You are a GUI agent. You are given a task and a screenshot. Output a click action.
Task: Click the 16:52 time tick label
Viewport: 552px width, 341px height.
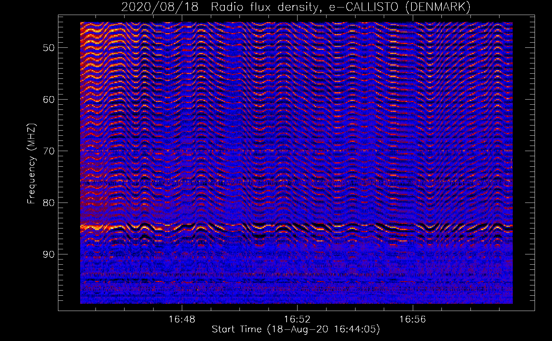click(297, 320)
